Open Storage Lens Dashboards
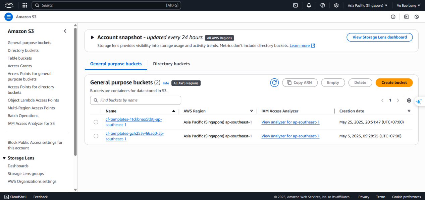This screenshot has width=425, height=200. pos(18,166)
